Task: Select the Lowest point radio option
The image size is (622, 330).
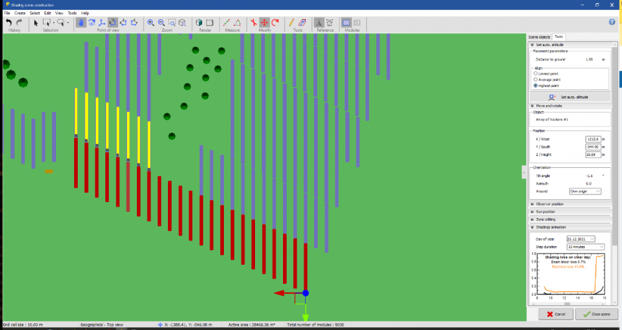Action: click(x=536, y=73)
